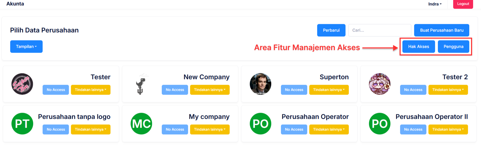This screenshot has width=481, height=145.
Task: Click the Buat Perusahaan Baru button
Action: [441, 30]
